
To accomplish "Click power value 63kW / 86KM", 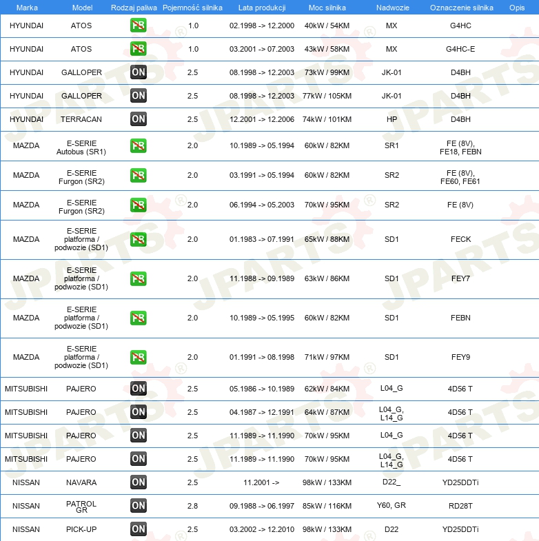I will pyautogui.click(x=327, y=278).
